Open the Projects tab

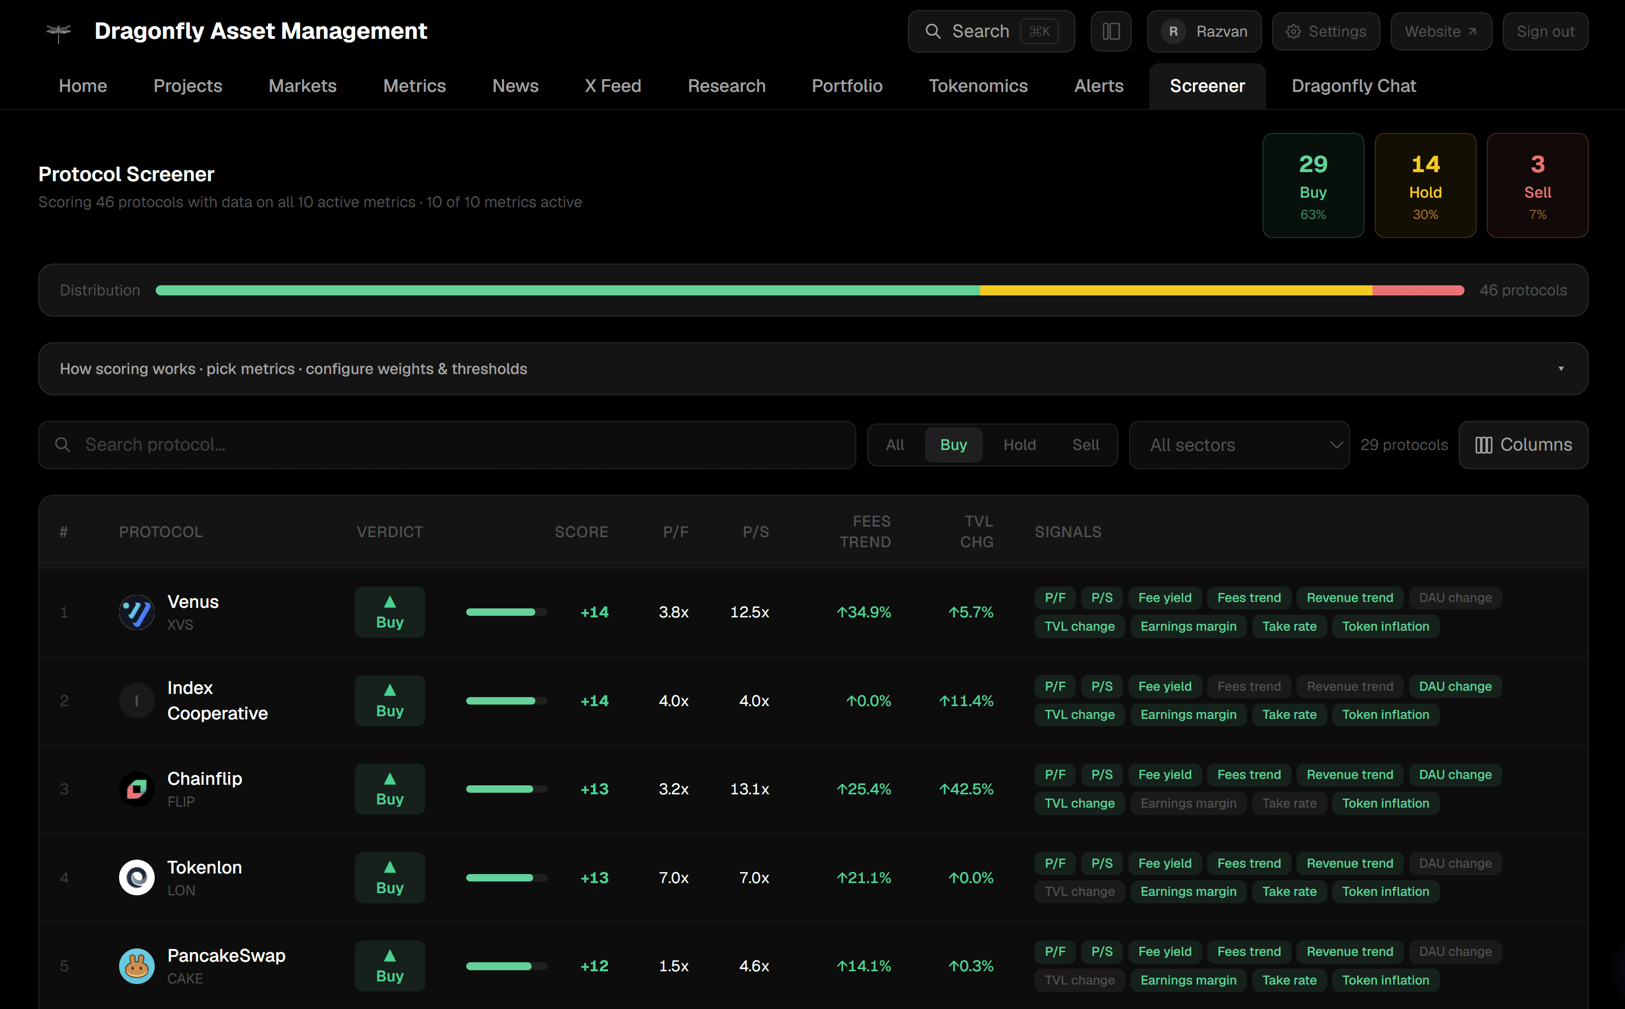pyautogui.click(x=188, y=86)
